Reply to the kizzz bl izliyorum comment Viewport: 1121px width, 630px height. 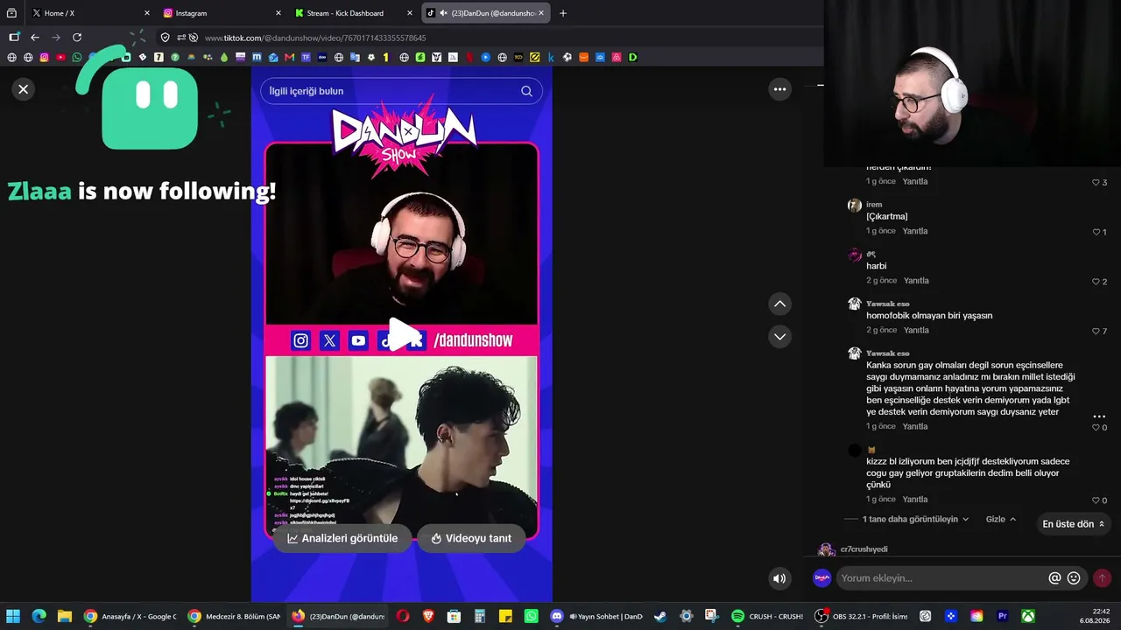coord(915,500)
